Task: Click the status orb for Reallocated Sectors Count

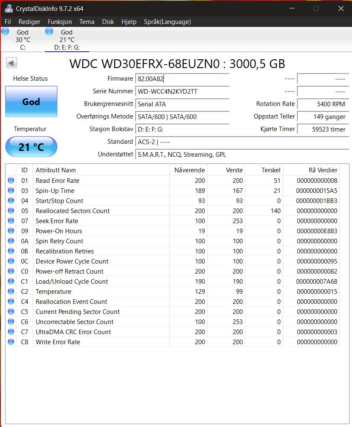Action: [x=11, y=211]
